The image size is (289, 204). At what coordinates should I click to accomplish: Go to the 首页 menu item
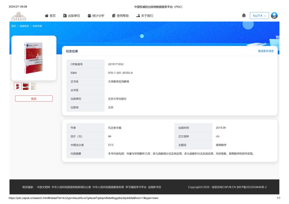pos(52,16)
